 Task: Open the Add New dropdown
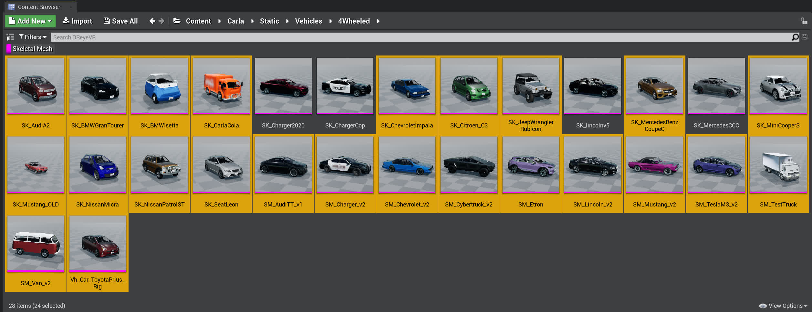30,21
